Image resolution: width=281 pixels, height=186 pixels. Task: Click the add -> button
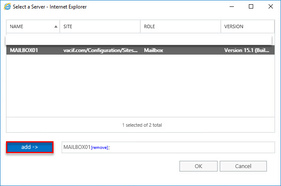click(30, 147)
